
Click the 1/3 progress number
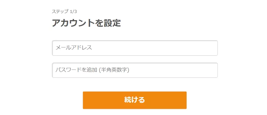74,12
